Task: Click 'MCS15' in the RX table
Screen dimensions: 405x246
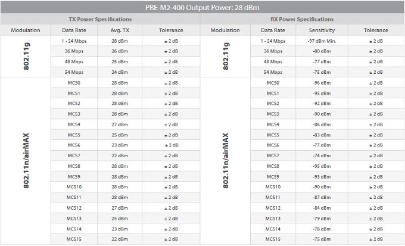Action: [273, 239]
